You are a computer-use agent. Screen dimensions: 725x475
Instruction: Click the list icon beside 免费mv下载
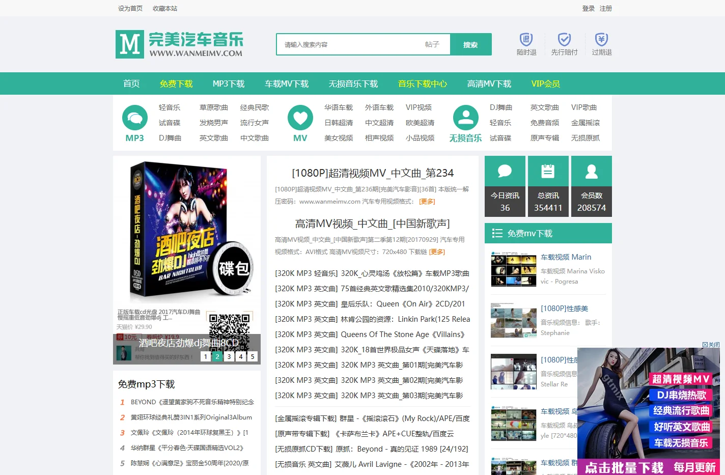click(497, 234)
